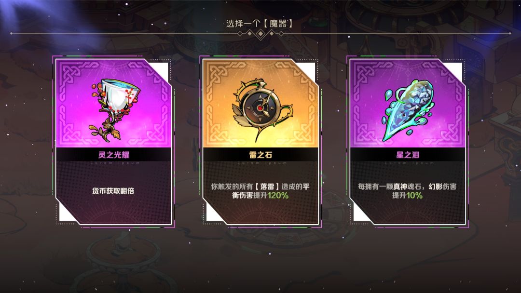Click the 灵之光耀 card title
The width and height of the screenshot is (521, 293).
point(114,155)
